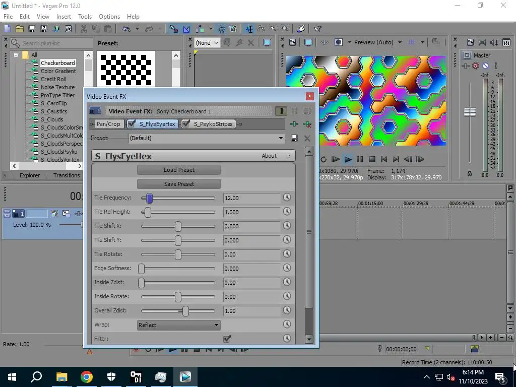Toggle preview on external monitor icon

point(308,42)
